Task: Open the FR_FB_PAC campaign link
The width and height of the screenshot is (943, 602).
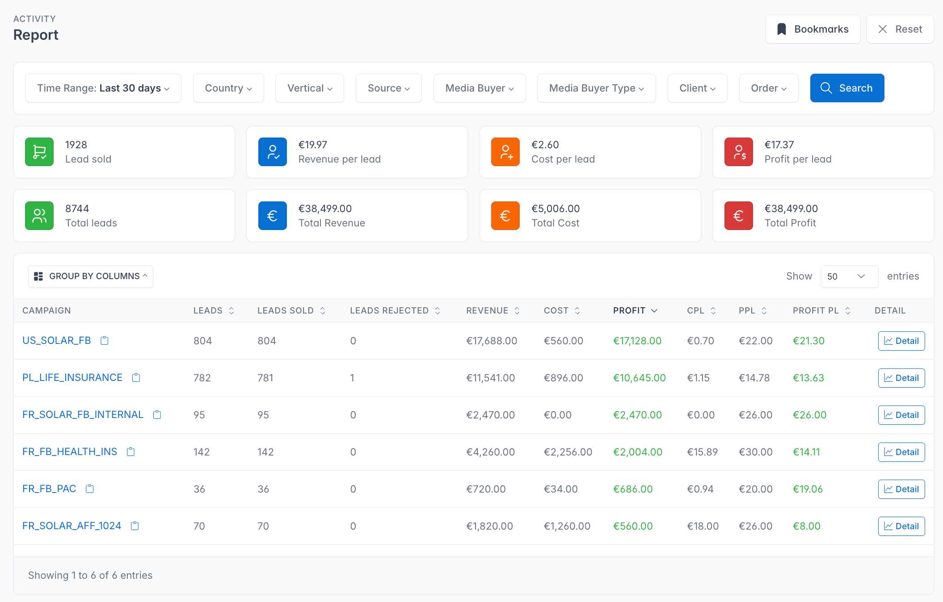Action: (x=49, y=489)
